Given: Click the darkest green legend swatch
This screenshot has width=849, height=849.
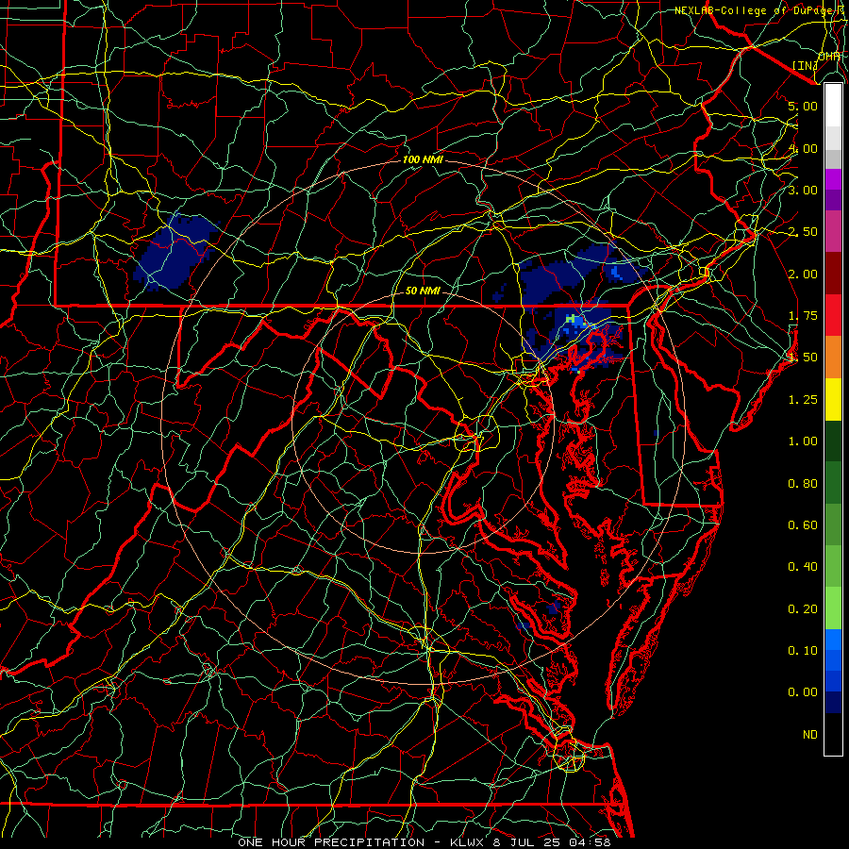Looking at the screenshot, I should tap(833, 441).
